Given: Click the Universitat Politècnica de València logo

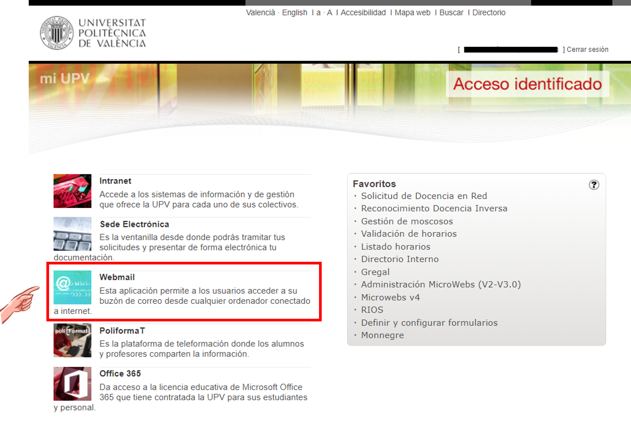Looking at the screenshot, I should tap(93, 33).
